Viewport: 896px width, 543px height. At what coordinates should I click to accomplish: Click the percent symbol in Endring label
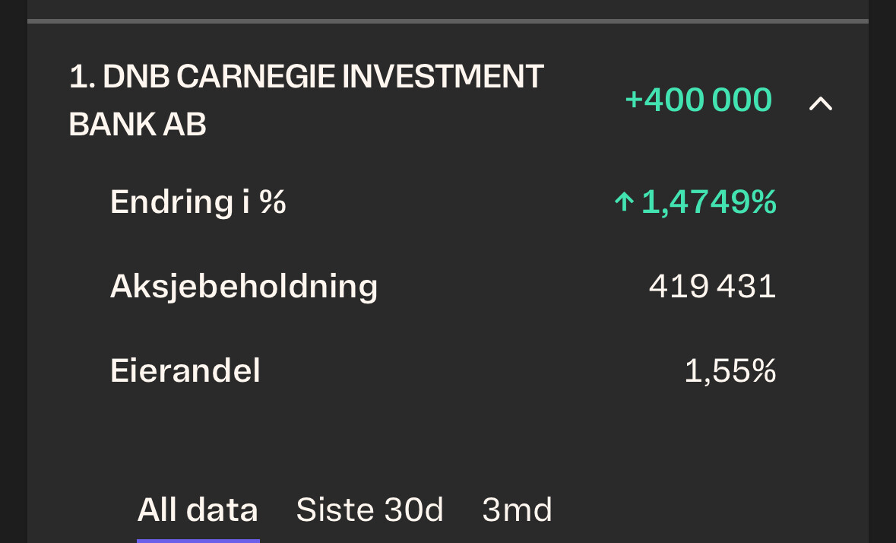pos(273,202)
